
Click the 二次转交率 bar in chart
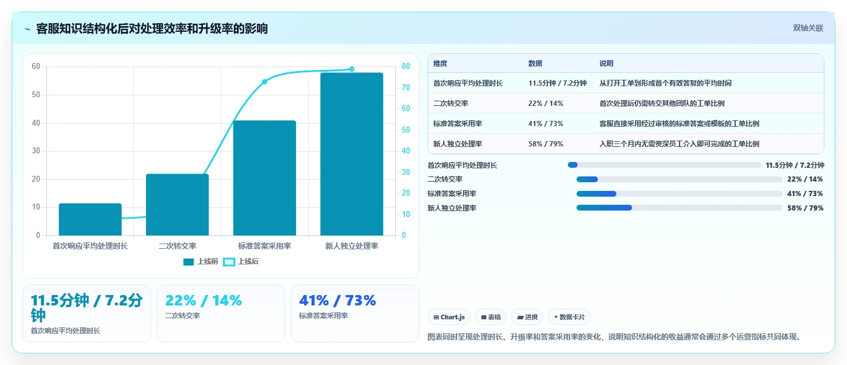coord(177,205)
